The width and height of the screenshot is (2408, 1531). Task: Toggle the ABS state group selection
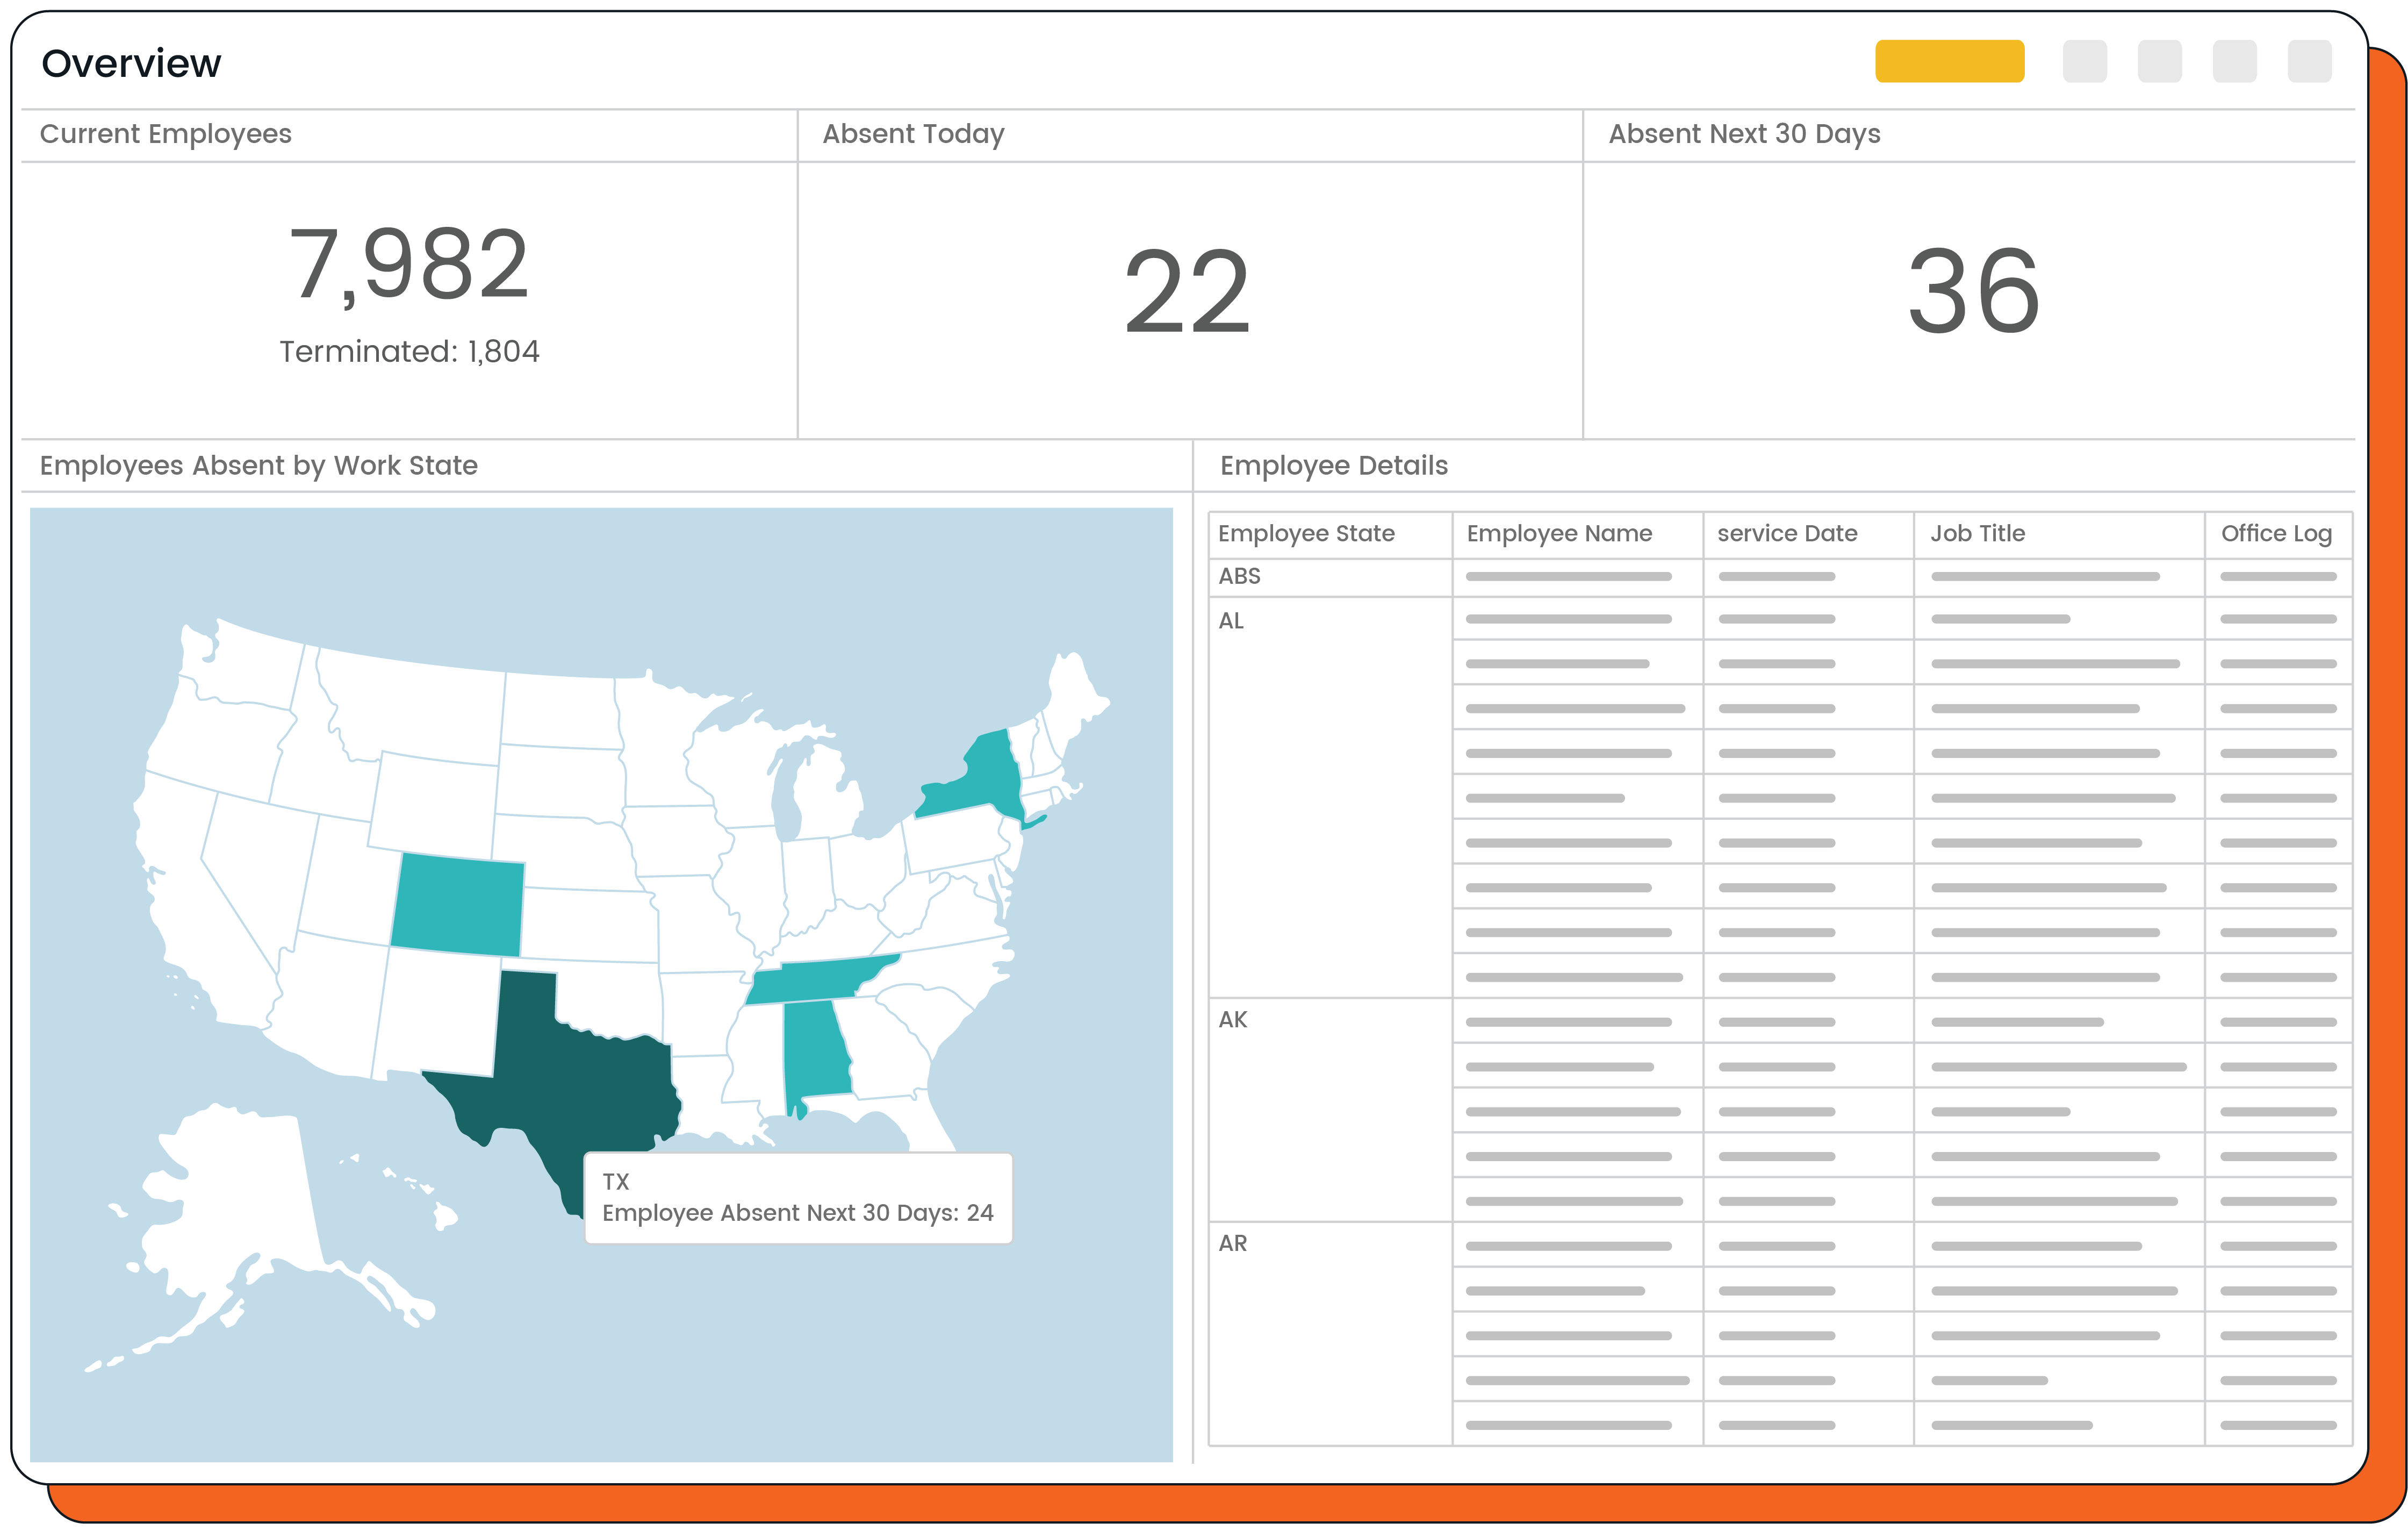click(x=1240, y=576)
